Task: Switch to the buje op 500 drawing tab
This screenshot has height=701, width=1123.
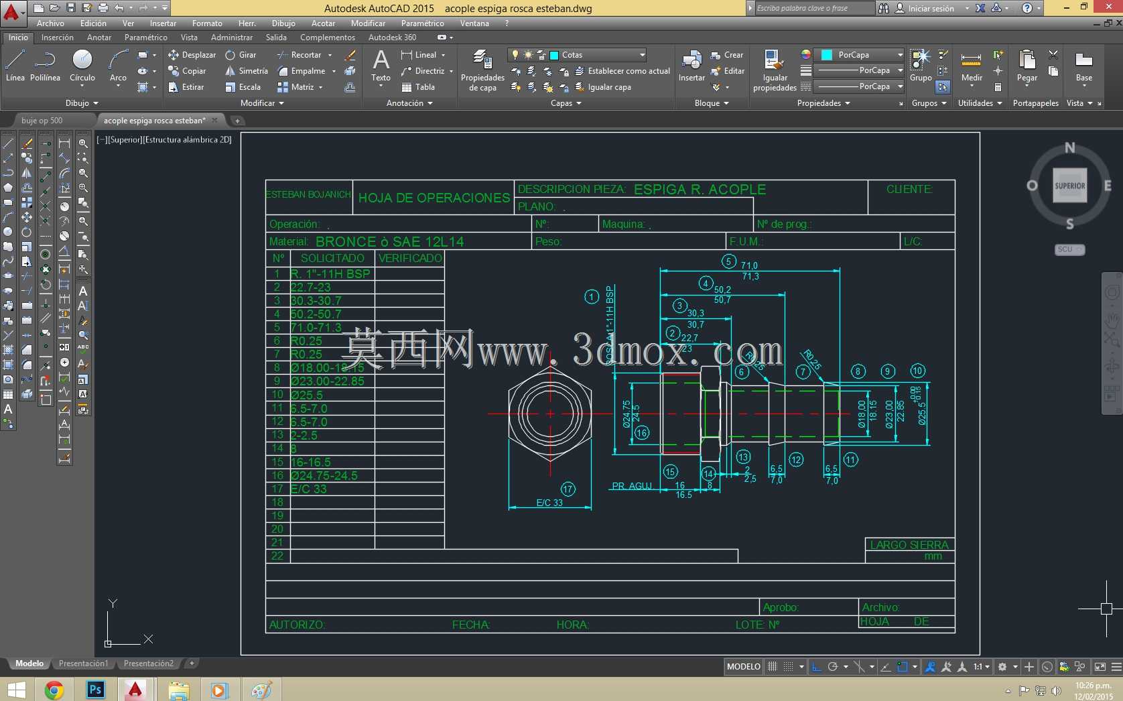Action: tap(42, 121)
